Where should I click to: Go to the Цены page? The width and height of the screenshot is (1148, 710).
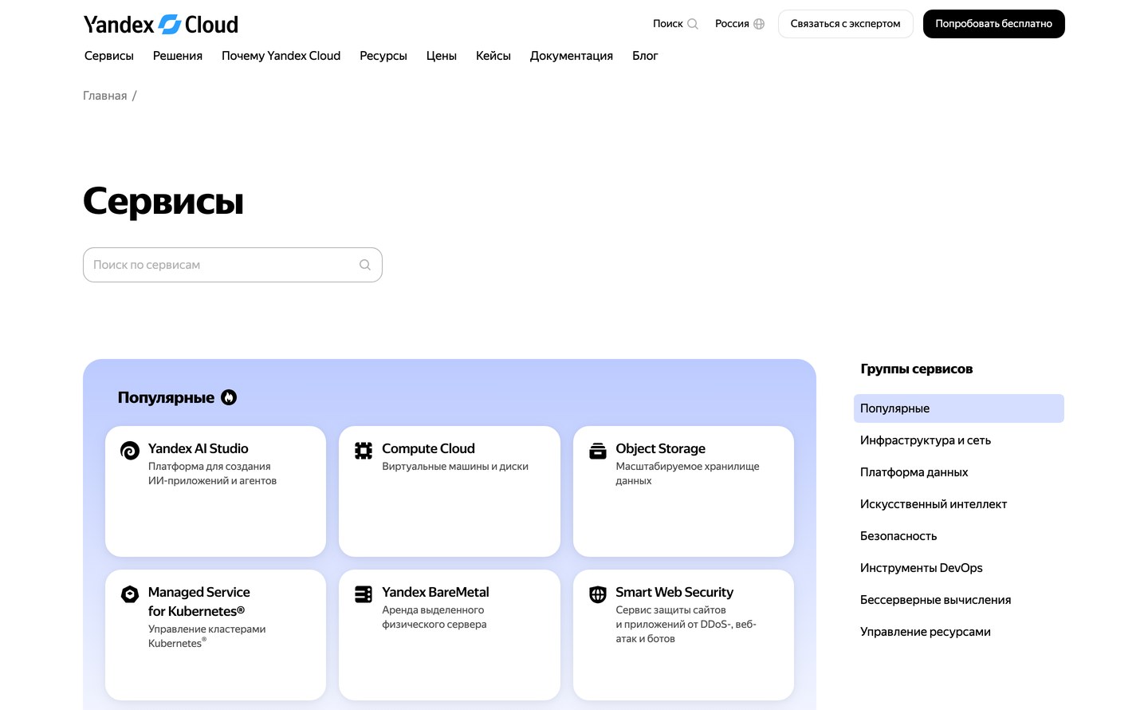click(x=442, y=56)
